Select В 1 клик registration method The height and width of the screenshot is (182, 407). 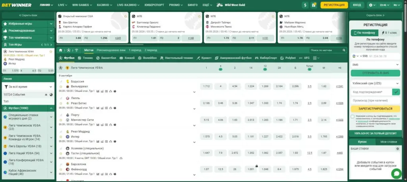389,33
